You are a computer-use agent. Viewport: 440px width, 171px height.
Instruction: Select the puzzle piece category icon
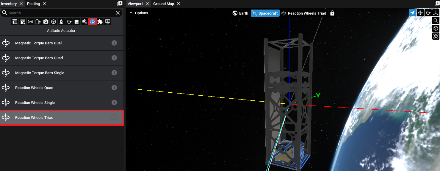(x=100, y=22)
